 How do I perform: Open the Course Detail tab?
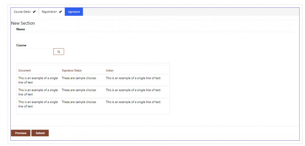pos(25,12)
